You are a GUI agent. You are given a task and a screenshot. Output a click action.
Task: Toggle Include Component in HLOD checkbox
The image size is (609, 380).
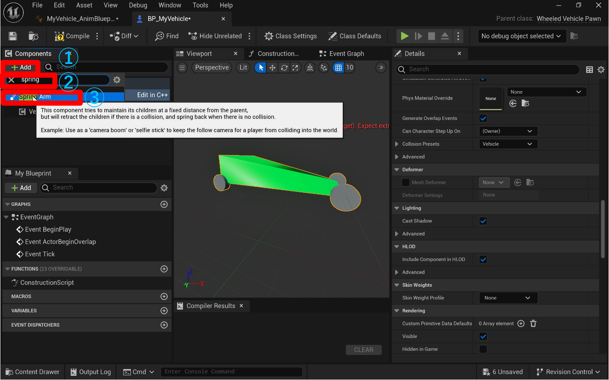[483, 259]
